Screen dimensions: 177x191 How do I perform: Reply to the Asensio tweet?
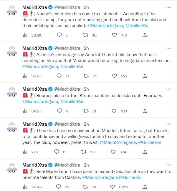pyautogui.click(x=59, y=76)
